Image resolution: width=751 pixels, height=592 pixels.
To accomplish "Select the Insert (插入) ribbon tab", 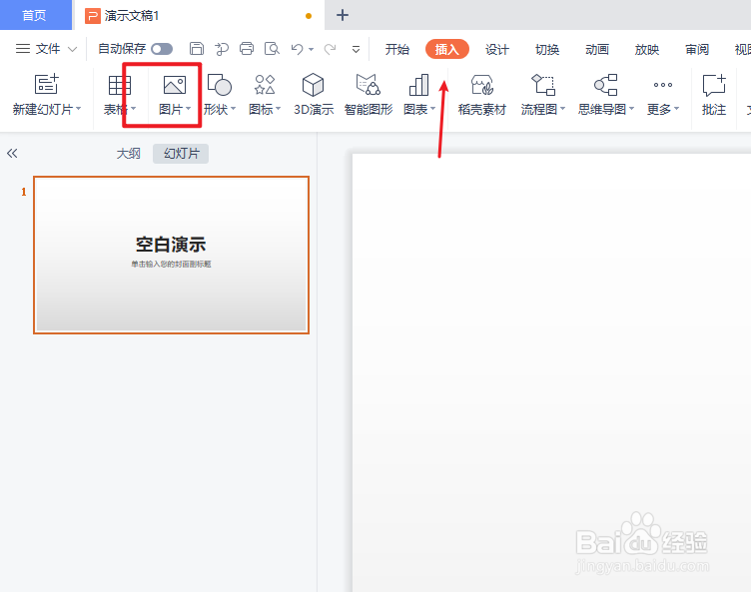I will click(x=446, y=49).
